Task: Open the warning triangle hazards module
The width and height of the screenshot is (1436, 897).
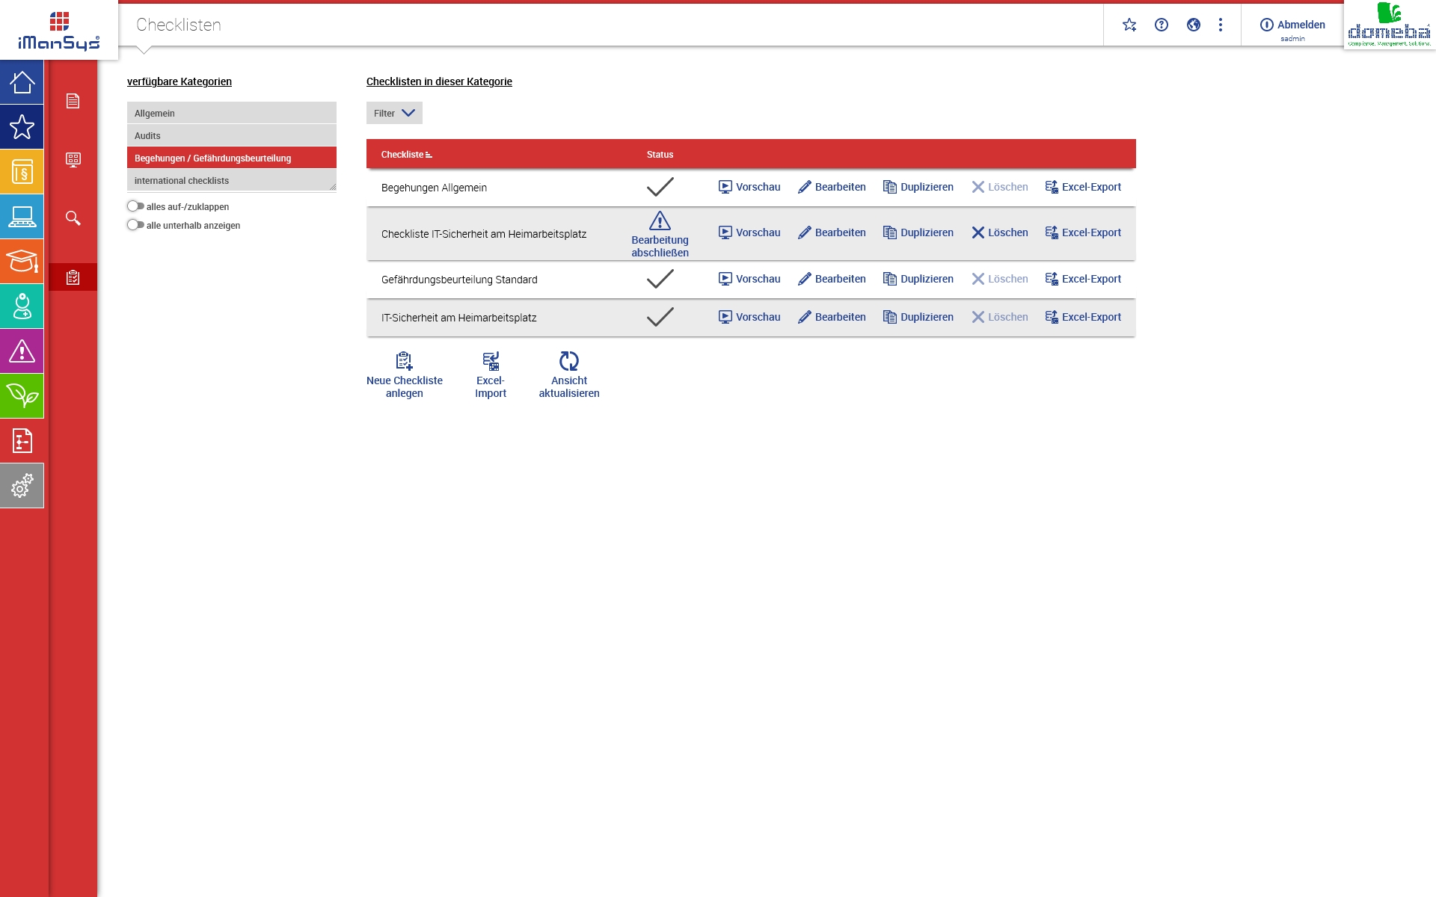Action: coord(22,351)
